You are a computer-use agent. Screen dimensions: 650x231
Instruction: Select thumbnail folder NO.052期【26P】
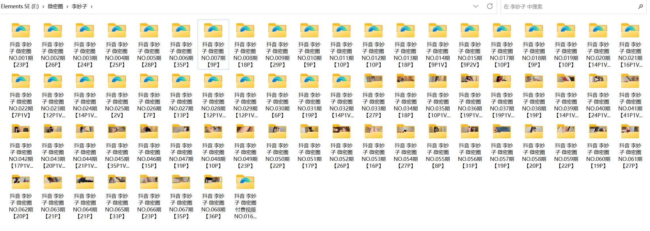341,146
